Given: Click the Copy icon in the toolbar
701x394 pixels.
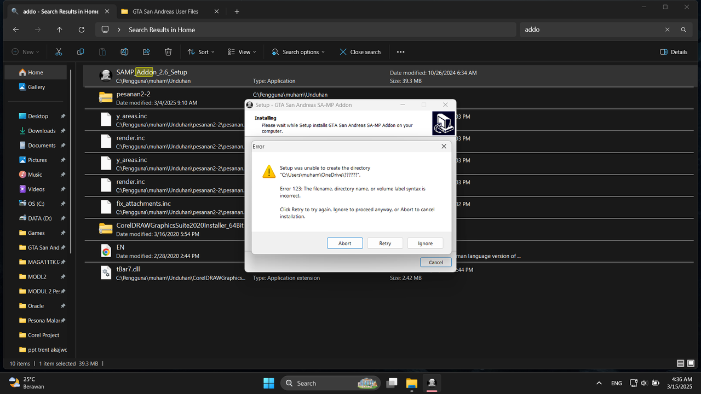Looking at the screenshot, I should (x=81, y=52).
